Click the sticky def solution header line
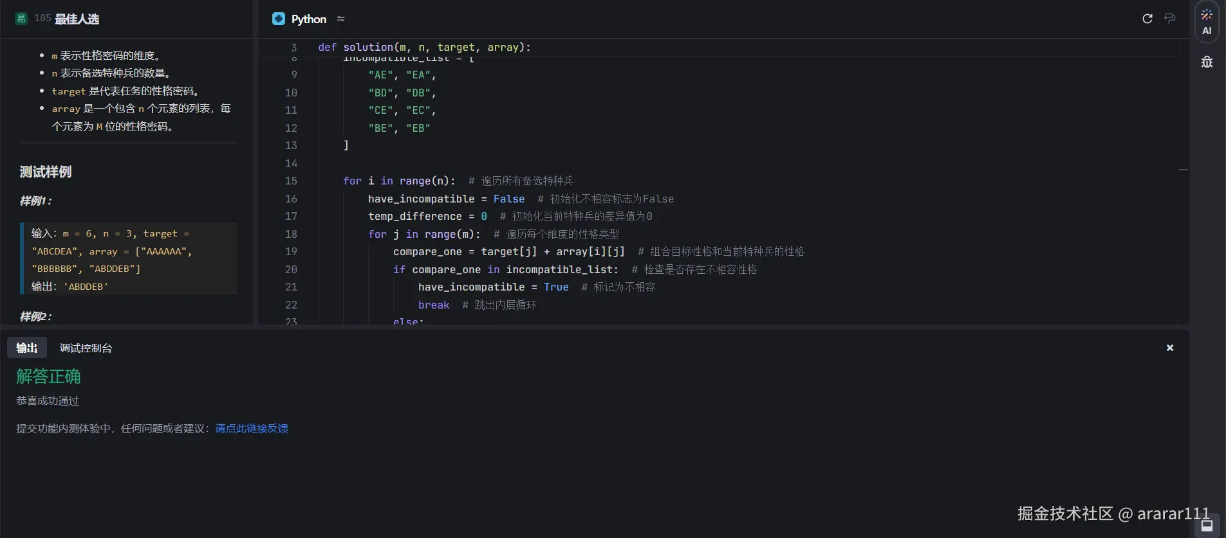The height and width of the screenshot is (538, 1226). 425,47
